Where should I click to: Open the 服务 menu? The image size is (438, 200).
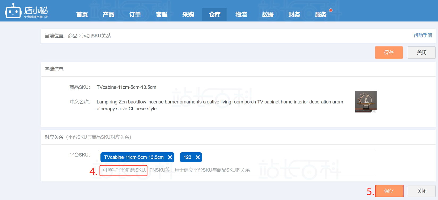point(321,15)
